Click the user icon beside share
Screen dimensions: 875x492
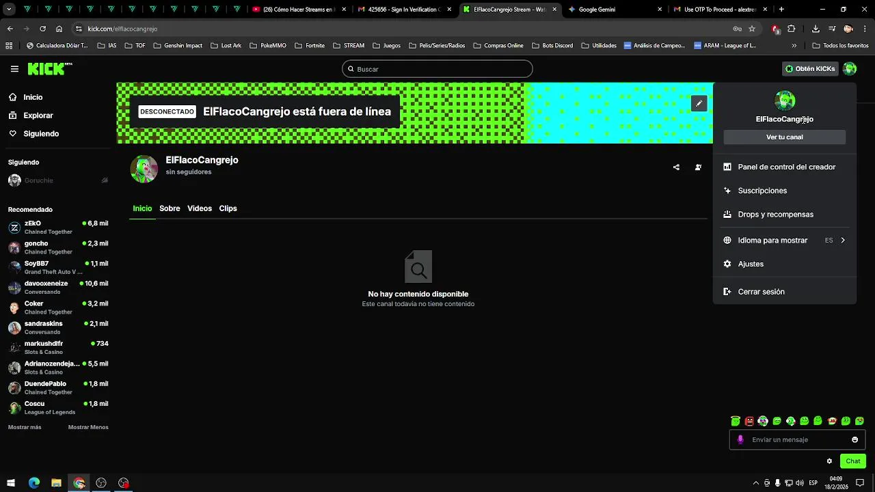(x=698, y=167)
